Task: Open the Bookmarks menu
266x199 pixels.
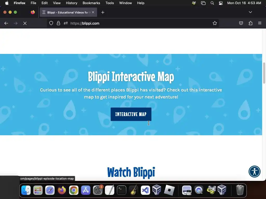Action: (91, 3)
